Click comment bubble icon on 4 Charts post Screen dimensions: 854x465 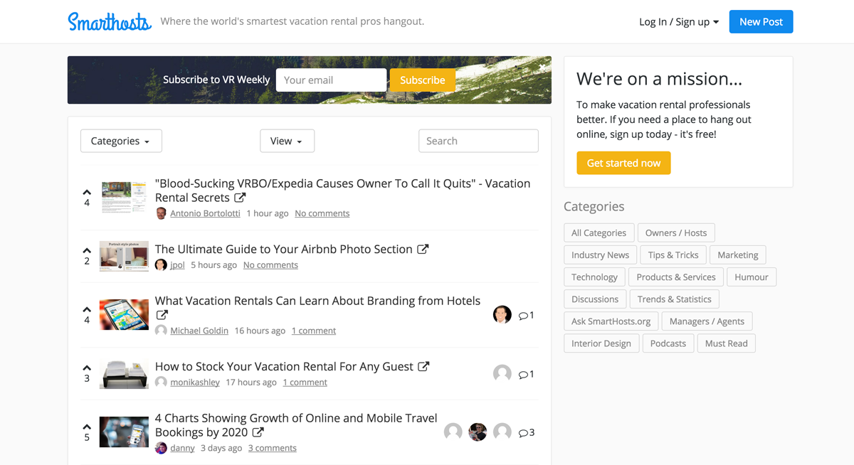point(523,433)
